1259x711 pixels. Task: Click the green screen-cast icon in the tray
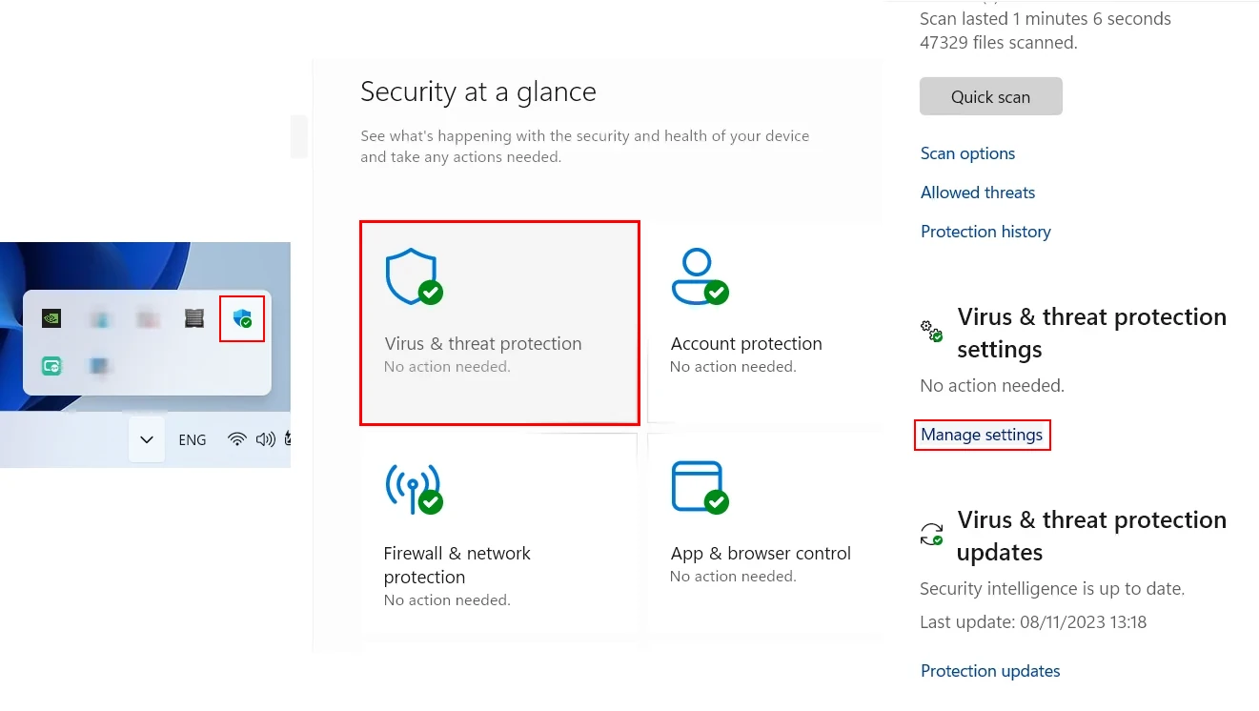pyautogui.click(x=50, y=366)
